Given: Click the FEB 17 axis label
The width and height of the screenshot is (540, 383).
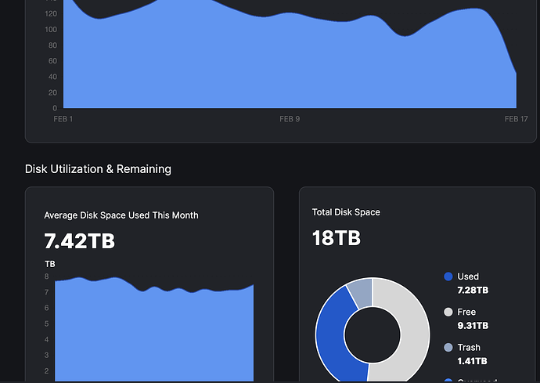Looking at the screenshot, I should click(x=516, y=119).
